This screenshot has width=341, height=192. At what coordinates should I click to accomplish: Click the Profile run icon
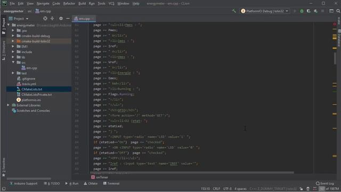tap(315, 11)
